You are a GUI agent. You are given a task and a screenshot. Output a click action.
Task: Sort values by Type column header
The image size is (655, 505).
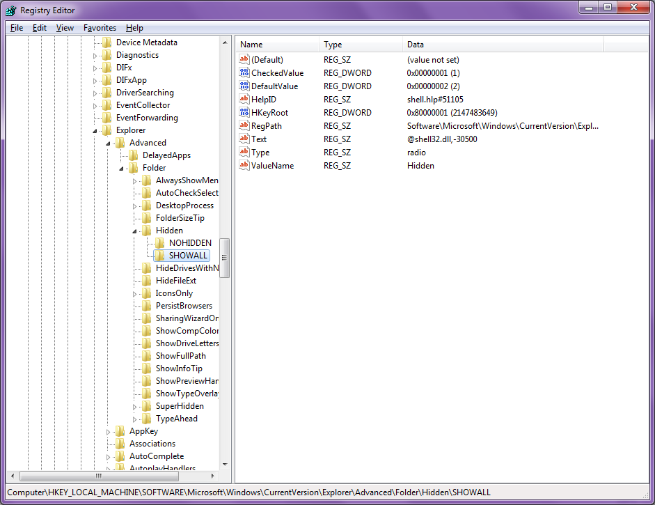361,45
